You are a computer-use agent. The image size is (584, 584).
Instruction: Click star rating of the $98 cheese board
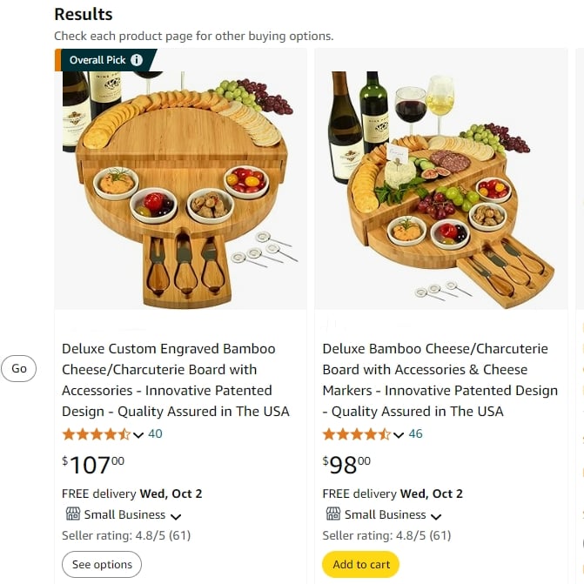coord(357,434)
